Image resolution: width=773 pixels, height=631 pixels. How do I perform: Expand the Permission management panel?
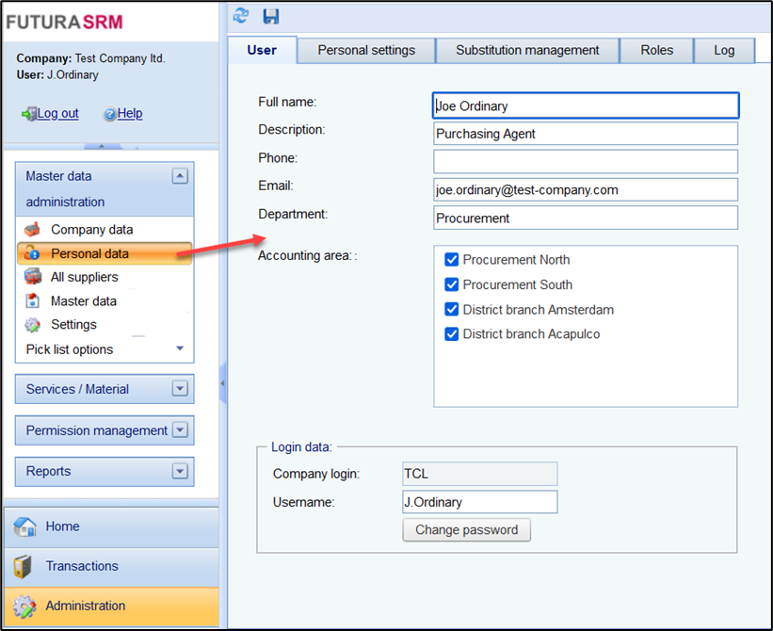(180, 430)
